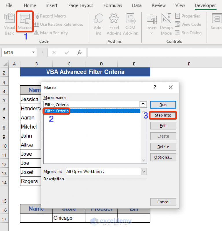Open the Visual Basic editor
This screenshot has width=222, height=231.
click(10, 24)
